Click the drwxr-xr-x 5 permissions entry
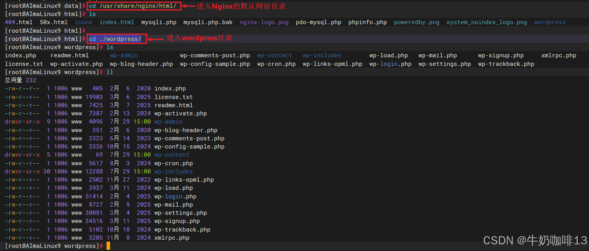This screenshot has width=589, height=251. click(27, 155)
